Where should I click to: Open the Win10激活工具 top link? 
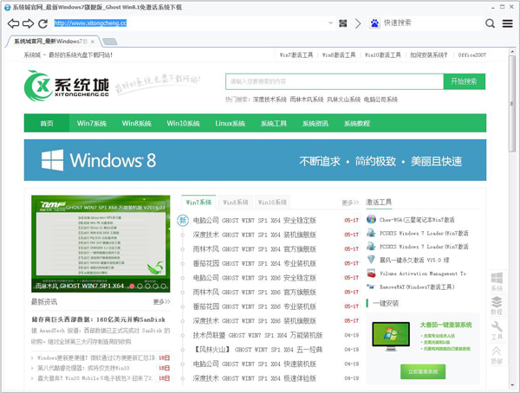tap(383, 55)
